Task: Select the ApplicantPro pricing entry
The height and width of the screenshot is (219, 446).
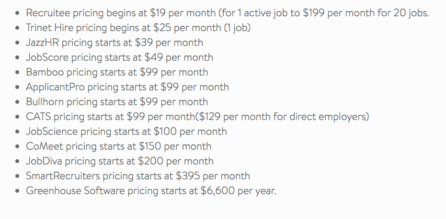Action: pos(127,87)
